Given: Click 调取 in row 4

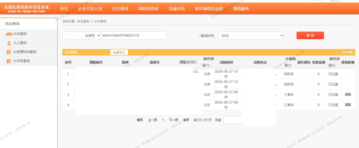Looking at the screenshot, I should pyautogui.click(x=348, y=105).
